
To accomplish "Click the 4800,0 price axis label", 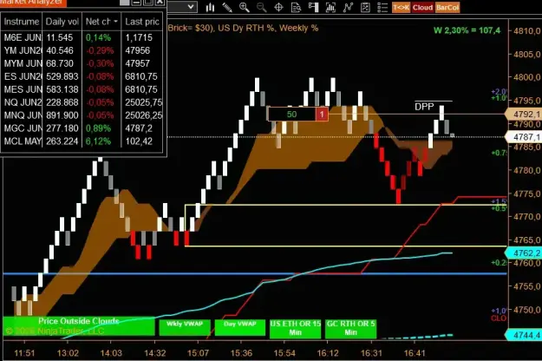I will pyautogui.click(x=526, y=77).
